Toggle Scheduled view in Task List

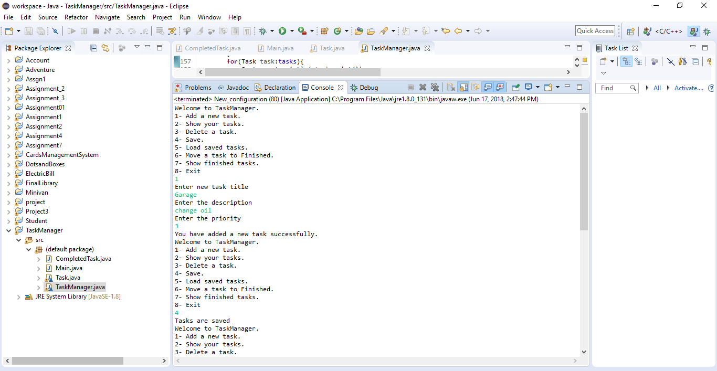[638, 61]
